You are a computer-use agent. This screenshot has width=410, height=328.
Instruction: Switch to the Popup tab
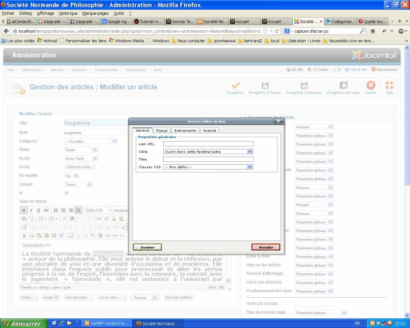click(x=162, y=131)
